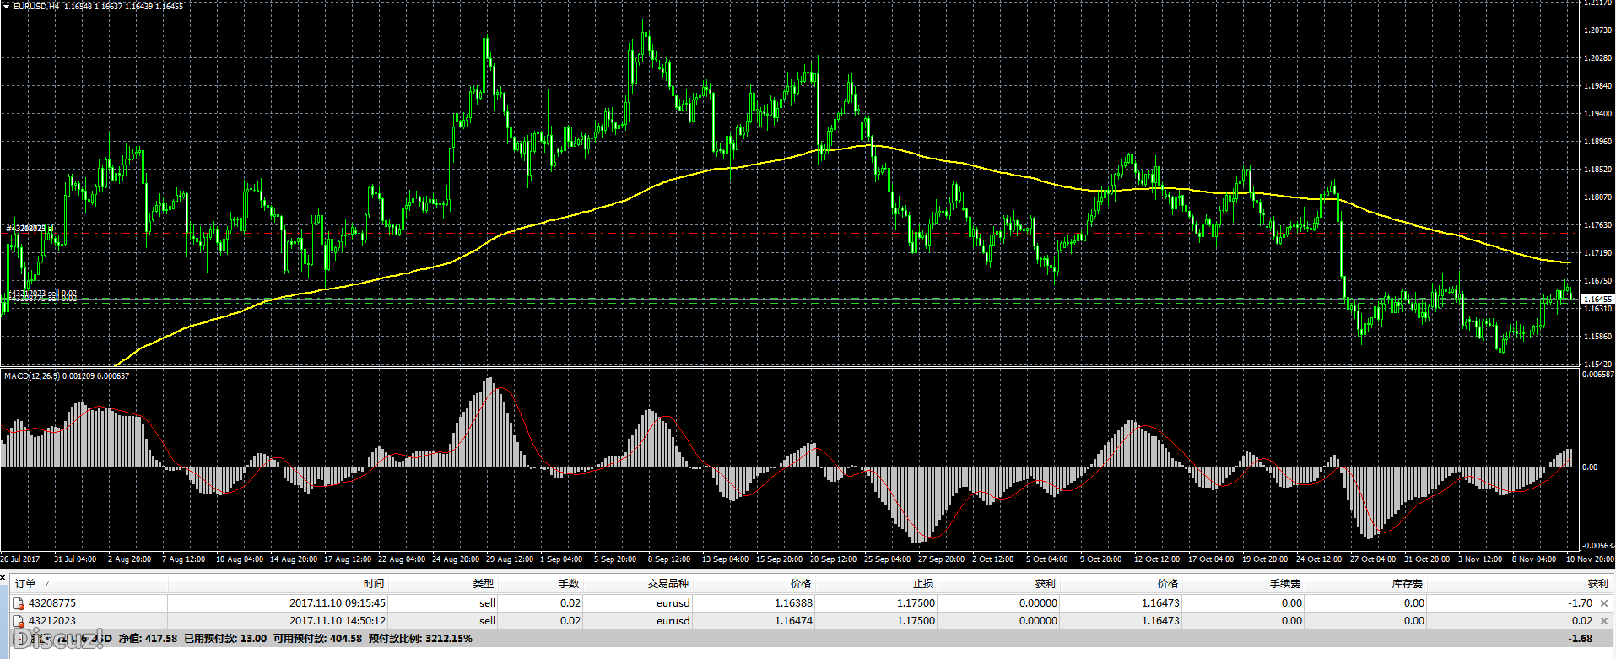1616x659 pixels.
Task: Click the 1.20730 price scale label
Action: (x=1598, y=30)
